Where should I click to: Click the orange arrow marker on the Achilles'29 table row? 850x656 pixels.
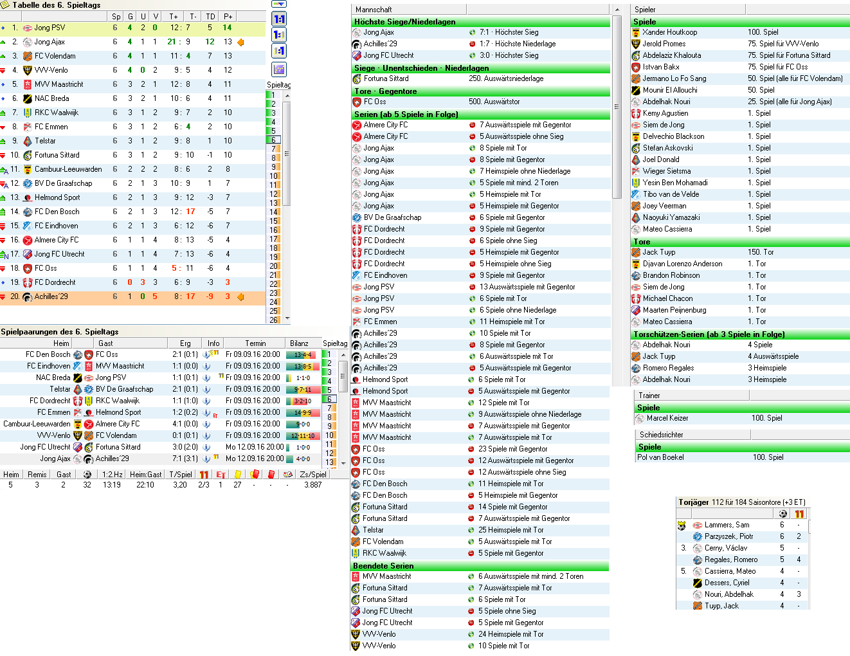pyautogui.click(x=240, y=296)
